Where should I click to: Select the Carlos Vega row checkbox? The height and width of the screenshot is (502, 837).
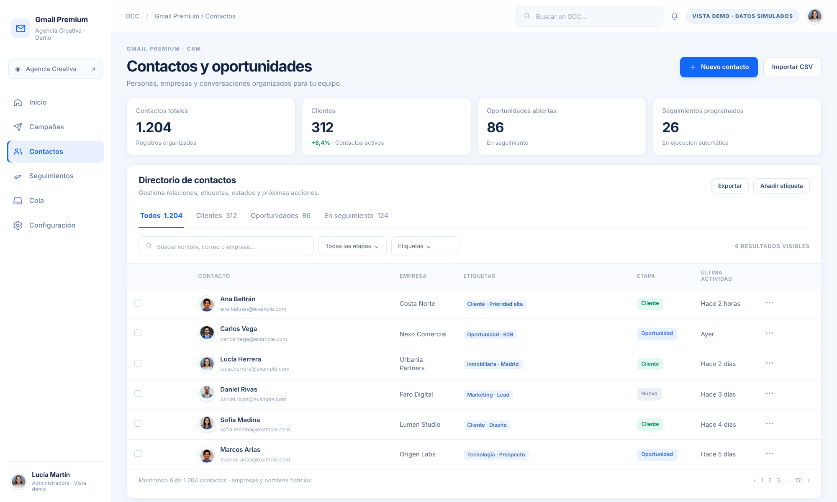138,333
